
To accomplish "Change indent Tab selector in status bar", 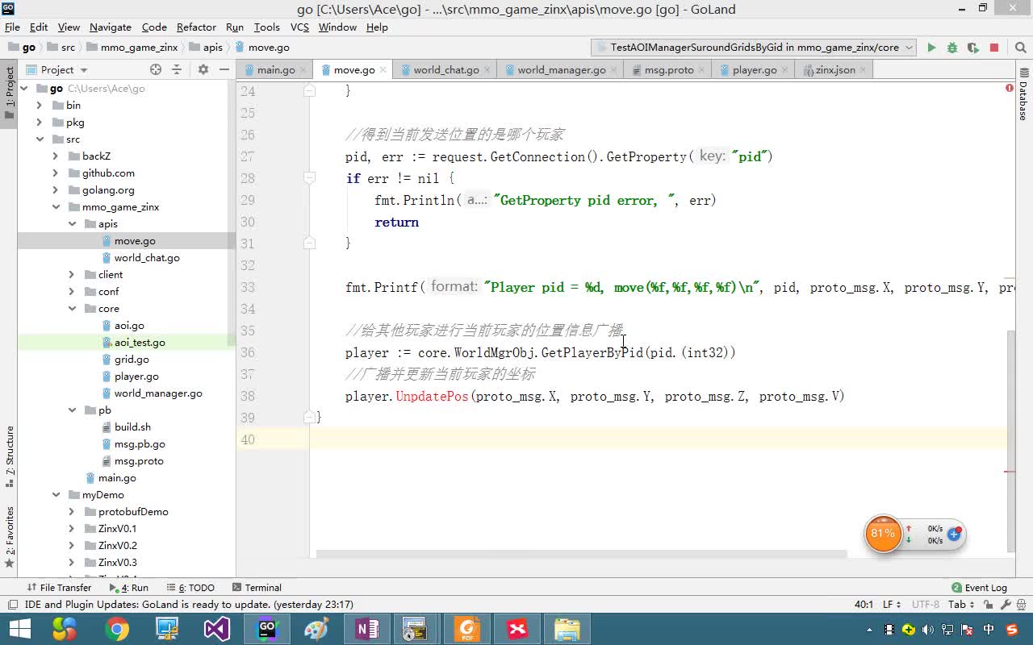I will pos(960,604).
